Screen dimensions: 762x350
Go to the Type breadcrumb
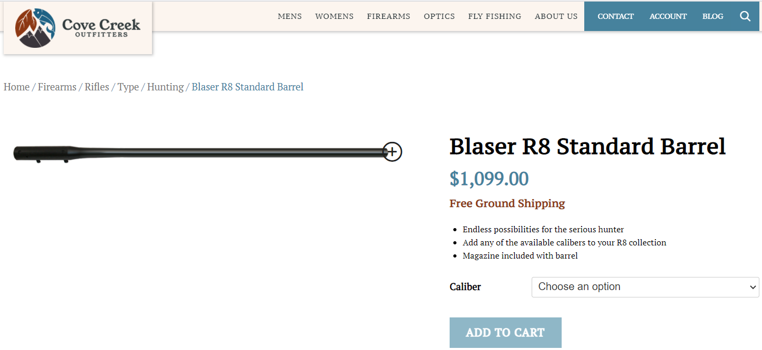[x=128, y=87]
